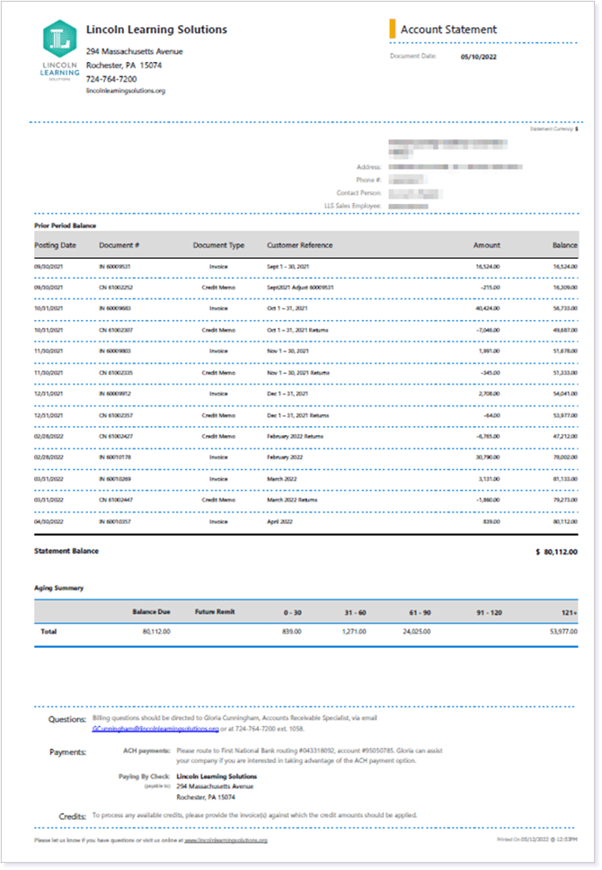Click the document date 05/10/2022
This screenshot has width=602, height=870.
point(479,57)
